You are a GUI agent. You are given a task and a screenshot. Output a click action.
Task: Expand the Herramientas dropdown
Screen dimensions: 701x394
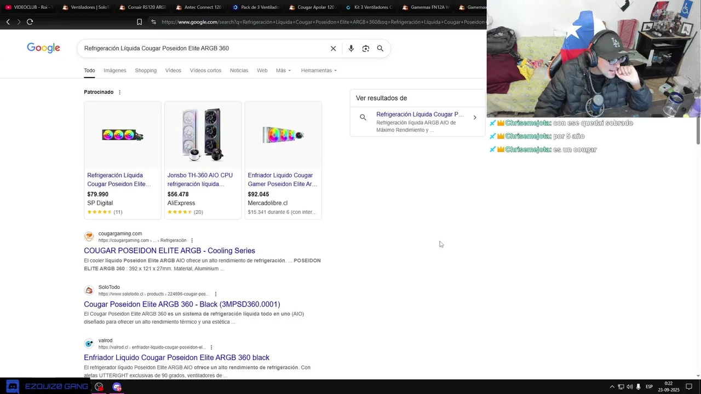[319, 70]
